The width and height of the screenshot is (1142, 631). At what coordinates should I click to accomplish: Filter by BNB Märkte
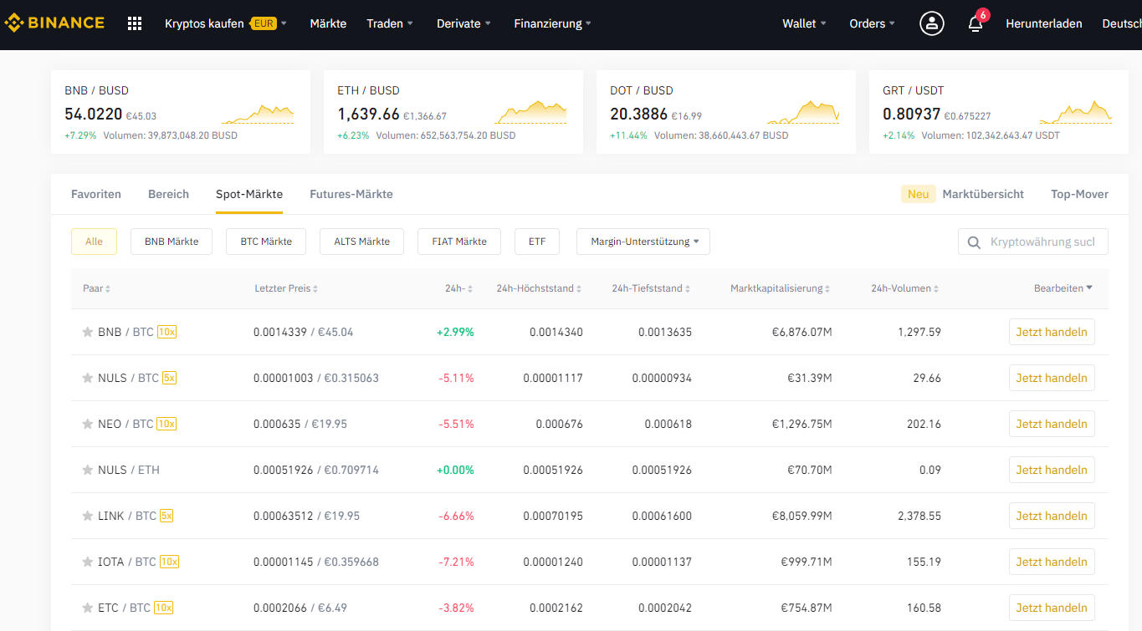coord(172,242)
